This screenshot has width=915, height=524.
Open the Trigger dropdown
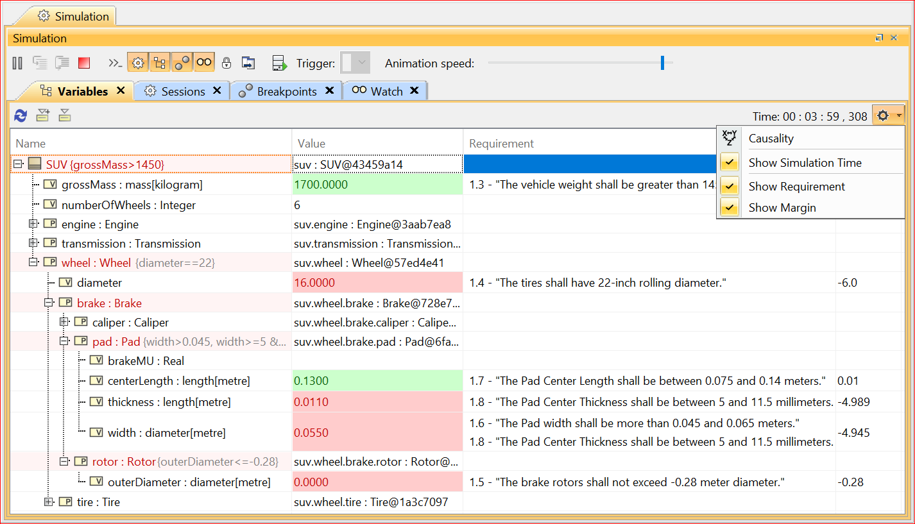point(362,63)
